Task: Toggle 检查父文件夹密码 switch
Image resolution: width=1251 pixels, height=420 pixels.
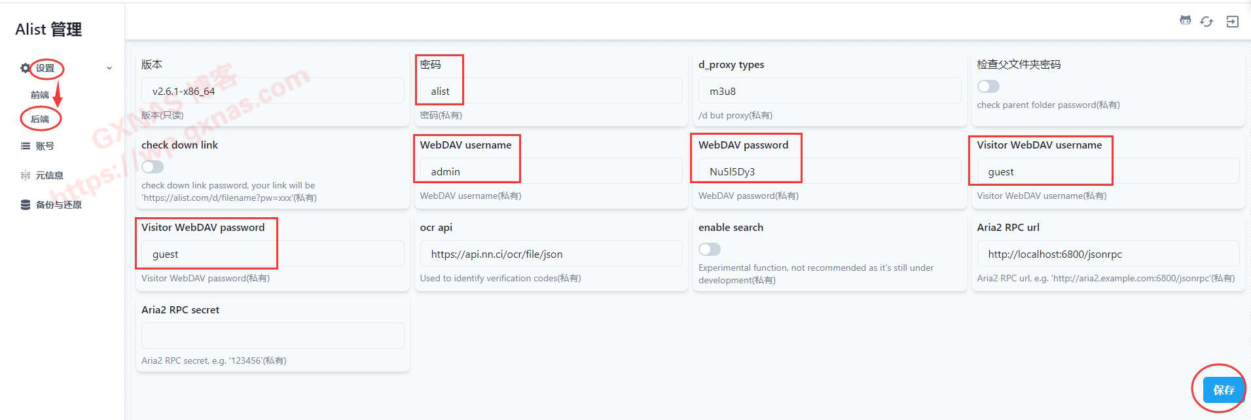Action: [988, 86]
